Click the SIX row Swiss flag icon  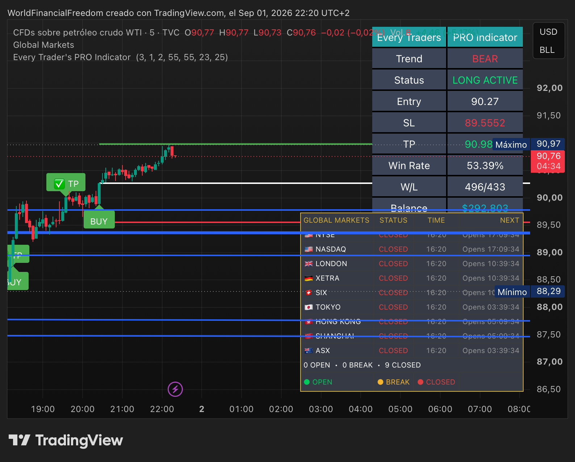pos(309,293)
